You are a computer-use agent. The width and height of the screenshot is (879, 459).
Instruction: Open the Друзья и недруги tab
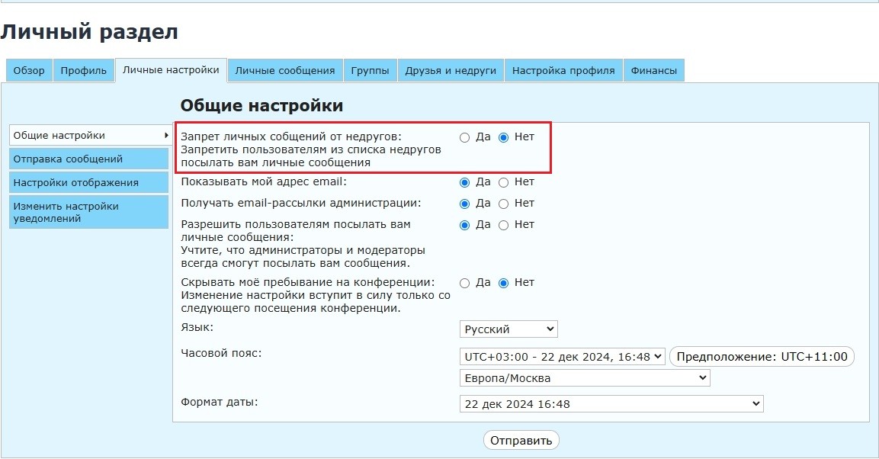coord(451,70)
